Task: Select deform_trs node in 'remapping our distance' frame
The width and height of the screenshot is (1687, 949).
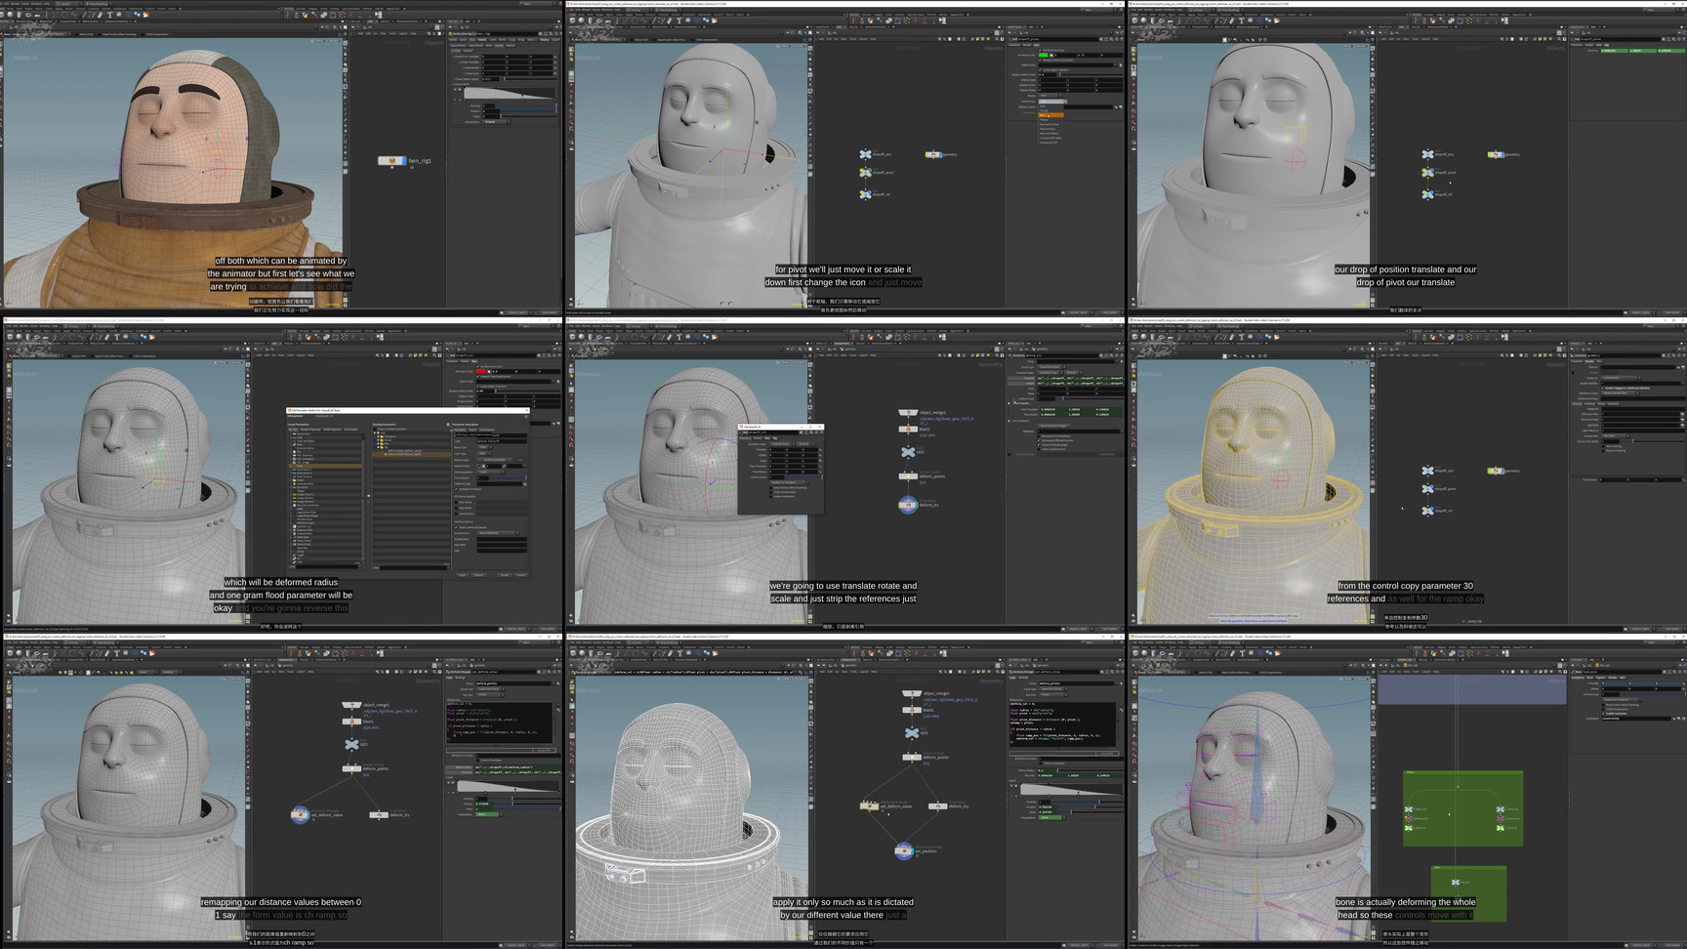Action: pyautogui.click(x=378, y=814)
